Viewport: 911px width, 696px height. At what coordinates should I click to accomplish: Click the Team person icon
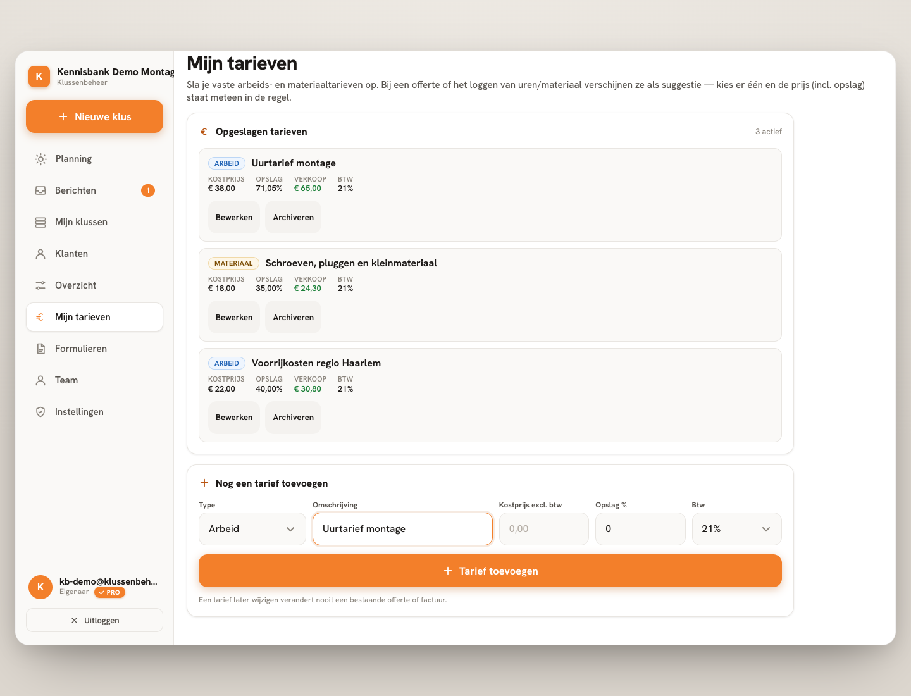click(40, 380)
